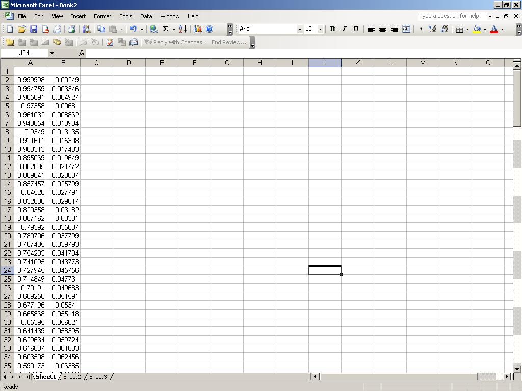Click Increase Decimal

coord(432,29)
